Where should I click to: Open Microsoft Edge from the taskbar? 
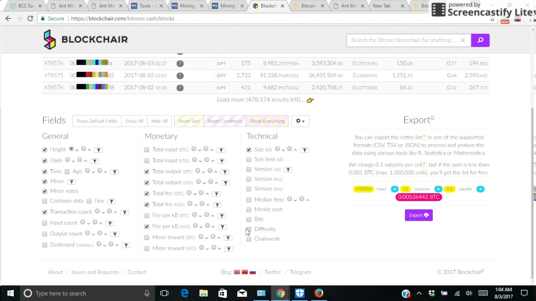pyautogui.click(x=184, y=293)
